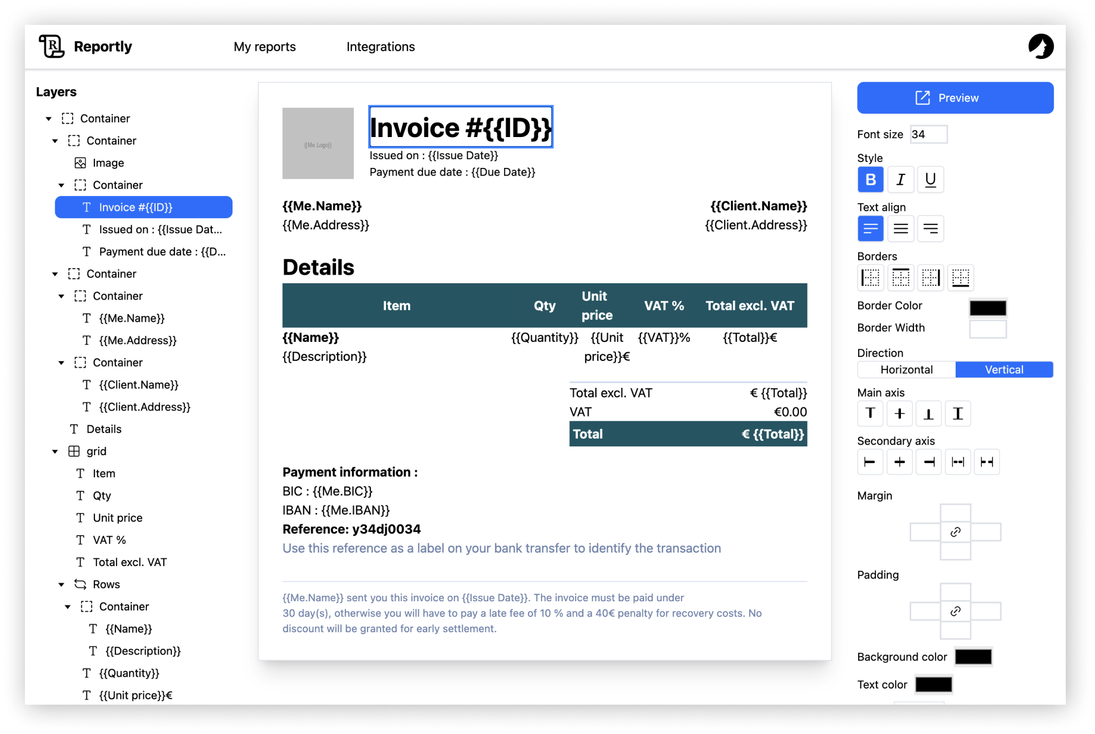
Task: Set secondary axis alignment to left
Action: [871, 462]
